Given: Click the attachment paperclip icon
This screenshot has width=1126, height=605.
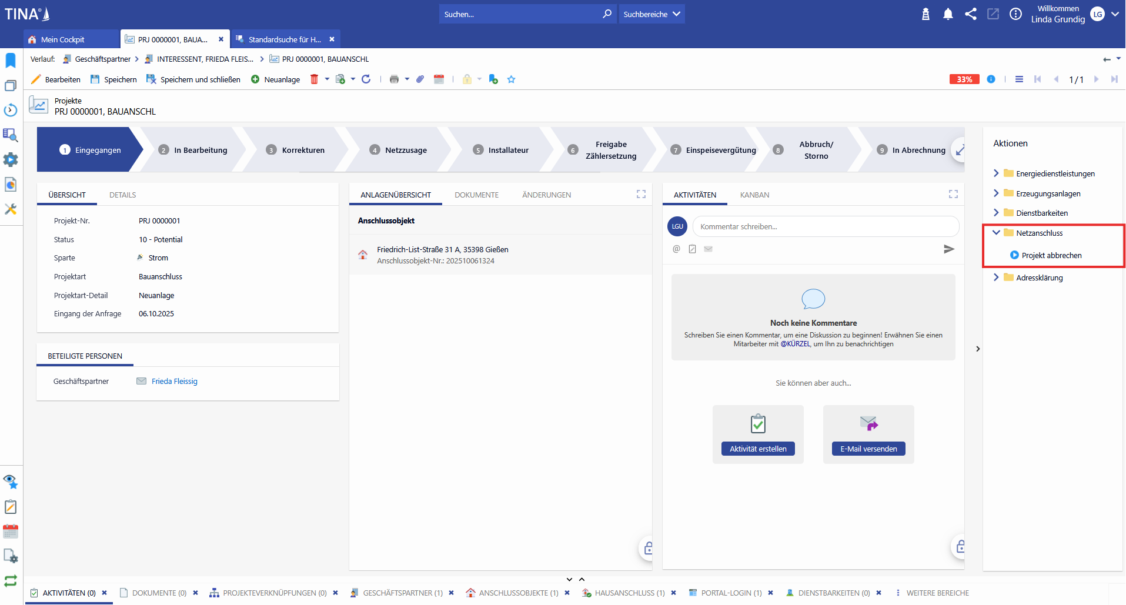Looking at the screenshot, I should [420, 79].
